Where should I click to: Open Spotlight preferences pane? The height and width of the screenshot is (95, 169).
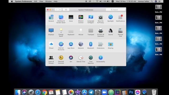click(x=110, y=18)
